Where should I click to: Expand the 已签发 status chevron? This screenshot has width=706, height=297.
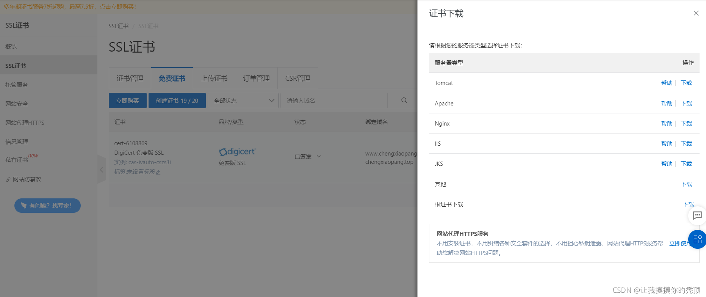[319, 156]
